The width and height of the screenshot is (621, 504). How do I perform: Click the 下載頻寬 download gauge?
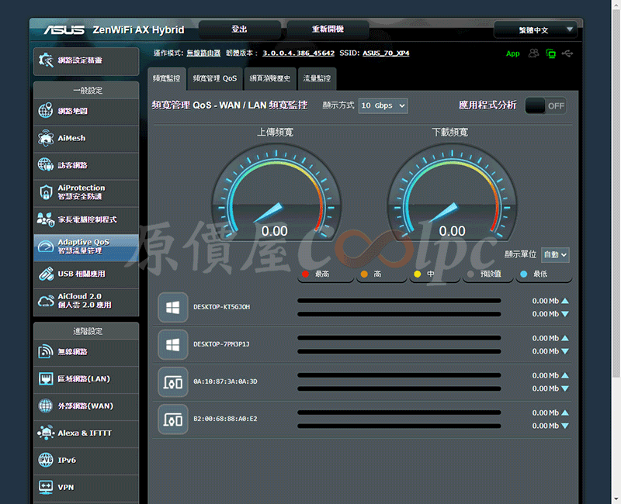(x=452, y=192)
